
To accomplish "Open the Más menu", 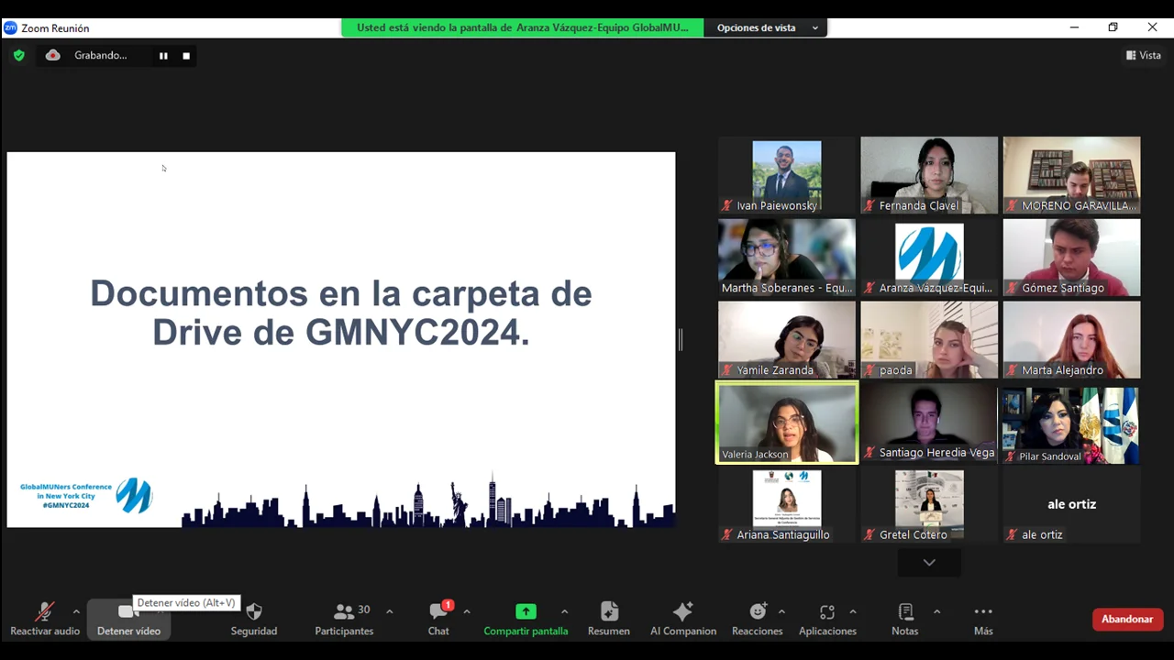I will point(983,612).
